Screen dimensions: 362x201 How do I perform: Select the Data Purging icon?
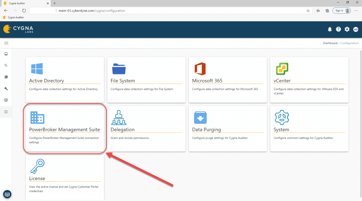pos(200,118)
